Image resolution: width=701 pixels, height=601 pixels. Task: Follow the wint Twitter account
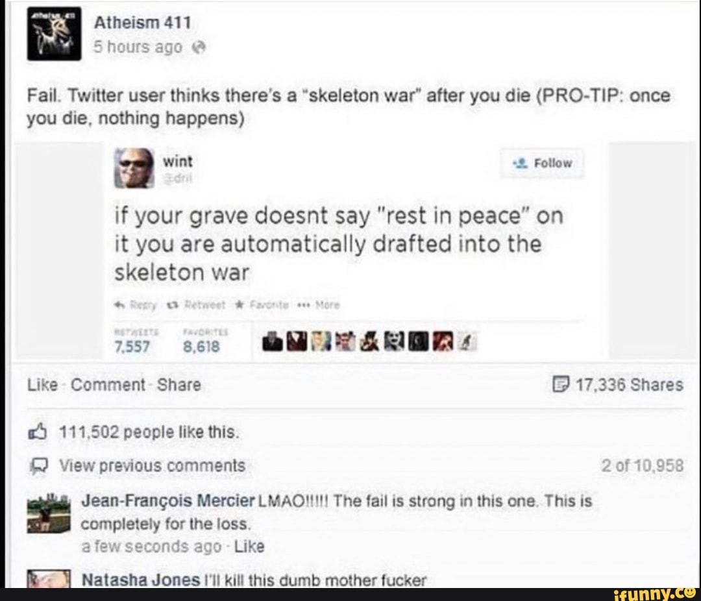pos(542,163)
